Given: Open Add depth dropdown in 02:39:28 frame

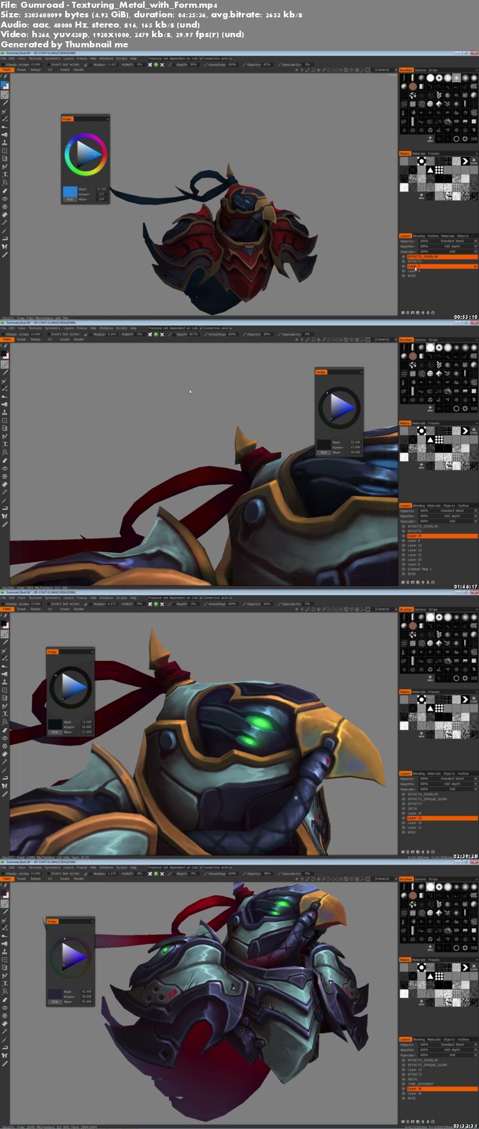Looking at the screenshot, I should click(x=454, y=784).
